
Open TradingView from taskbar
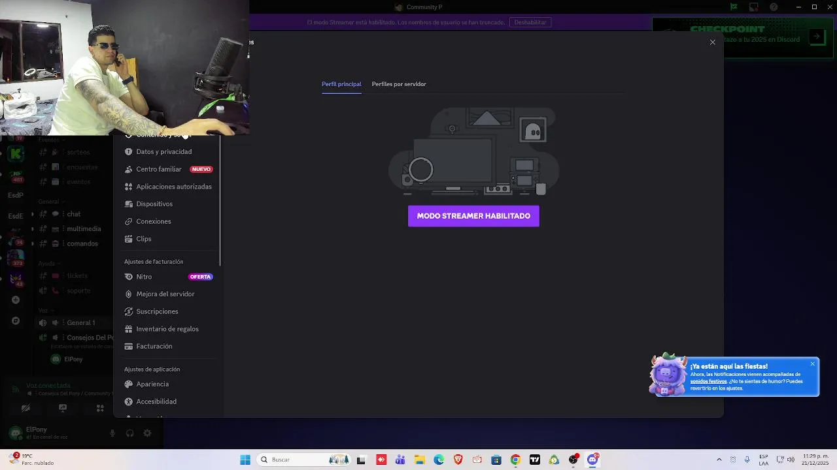point(535,460)
